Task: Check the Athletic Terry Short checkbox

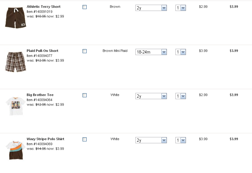Action: [84, 7]
